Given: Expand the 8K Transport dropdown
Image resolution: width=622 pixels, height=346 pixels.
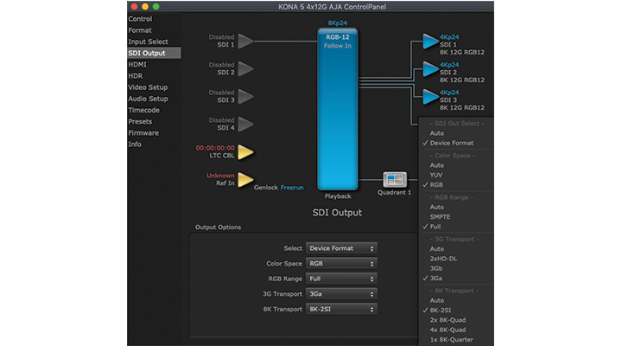Looking at the screenshot, I should tap(341, 309).
